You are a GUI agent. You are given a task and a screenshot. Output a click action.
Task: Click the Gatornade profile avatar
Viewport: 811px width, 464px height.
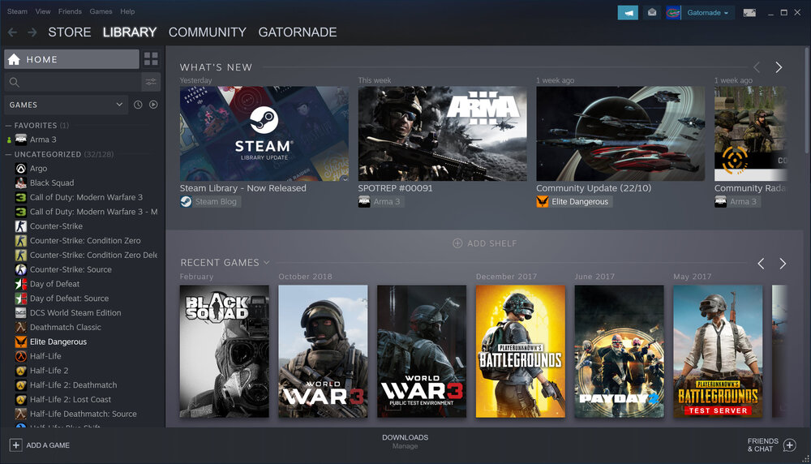pos(673,13)
